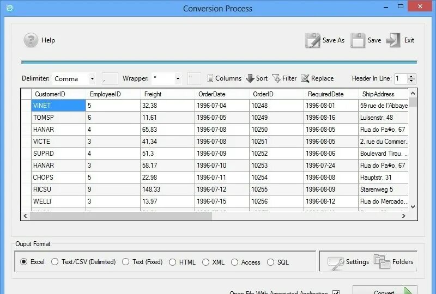Screen dimensions: 436x294
Task: Click the Save floppy disk icon
Action: click(x=358, y=41)
